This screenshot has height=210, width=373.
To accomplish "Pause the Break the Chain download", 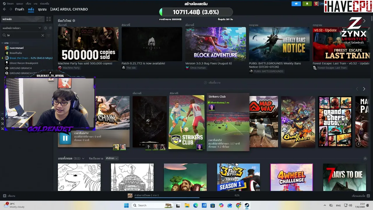I will [x=65, y=139].
